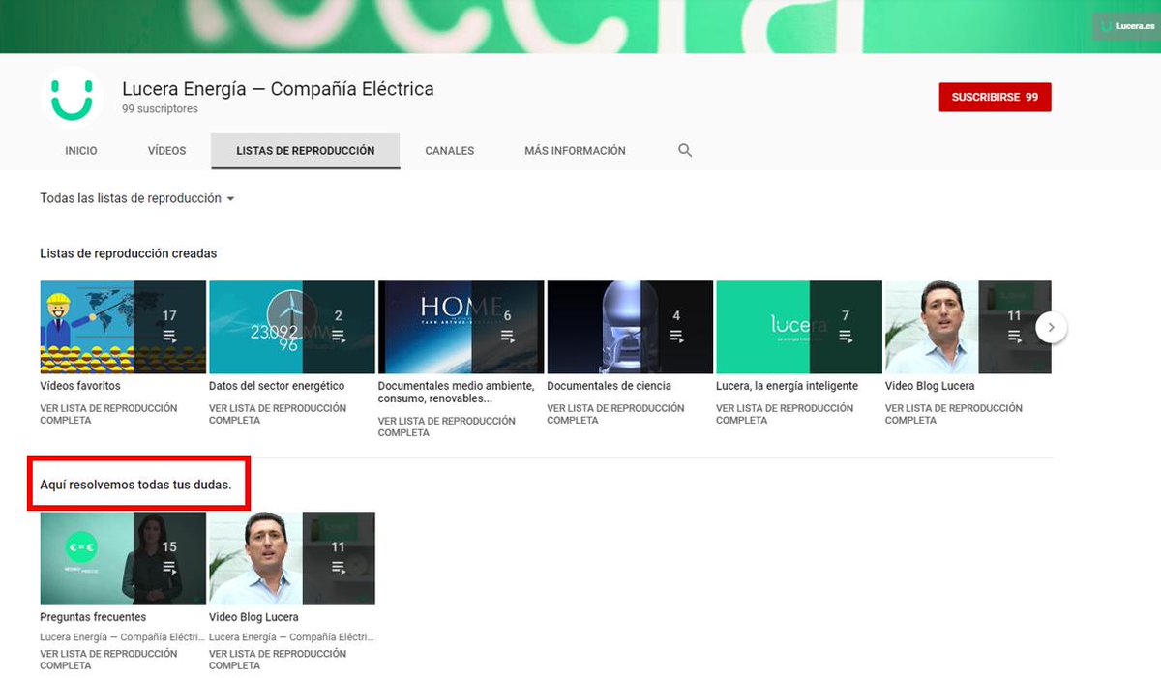Click playlist icon on Vídeos favoritos thumbnail
This screenshot has width=1161, height=678.
point(169,337)
